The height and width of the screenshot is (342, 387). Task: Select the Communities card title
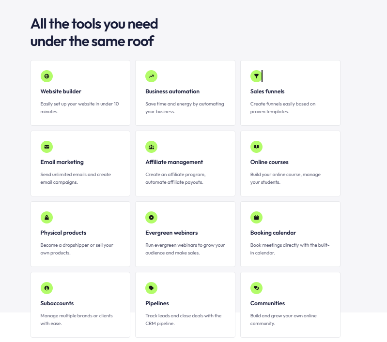click(267, 303)
